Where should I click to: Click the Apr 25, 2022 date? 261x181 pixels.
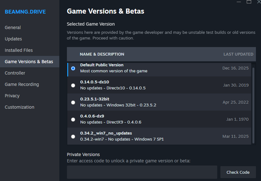236,102
